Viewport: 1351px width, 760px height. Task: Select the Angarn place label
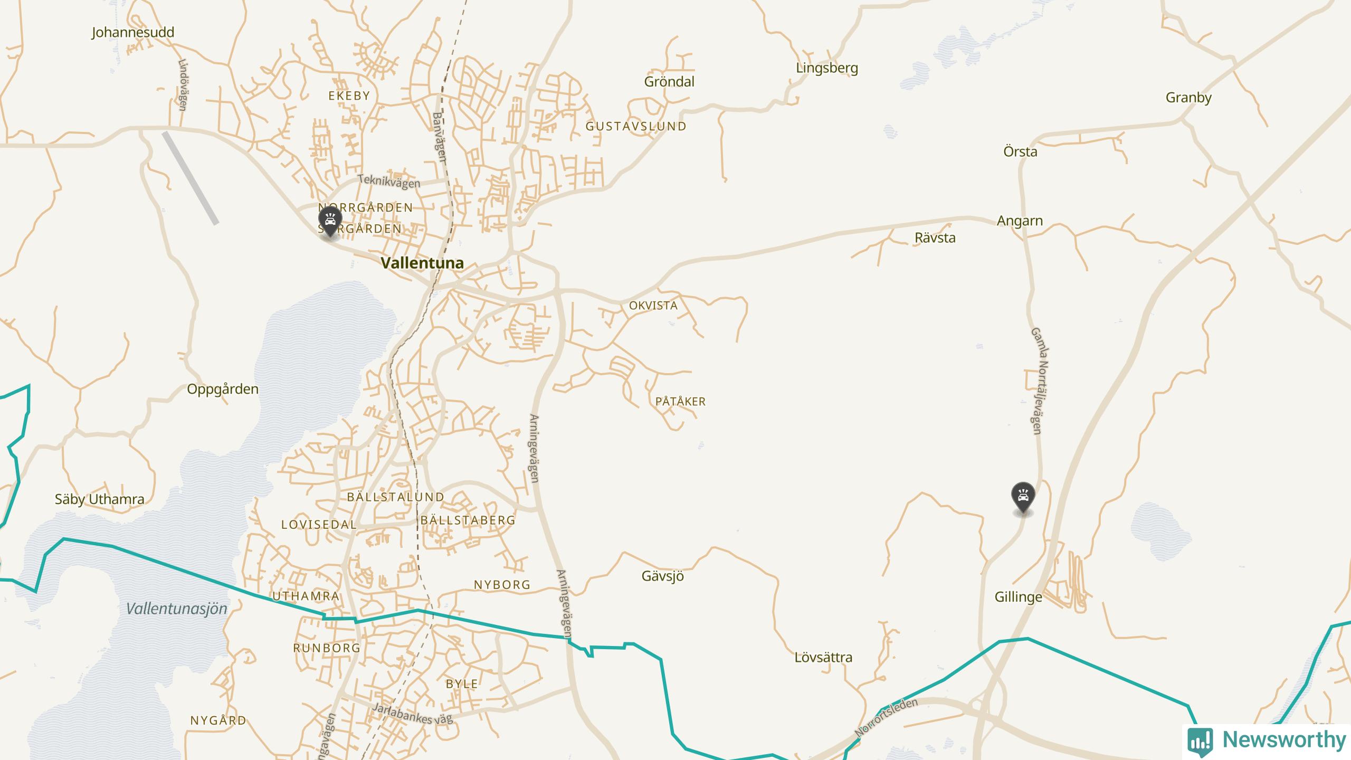point(1020,221)
